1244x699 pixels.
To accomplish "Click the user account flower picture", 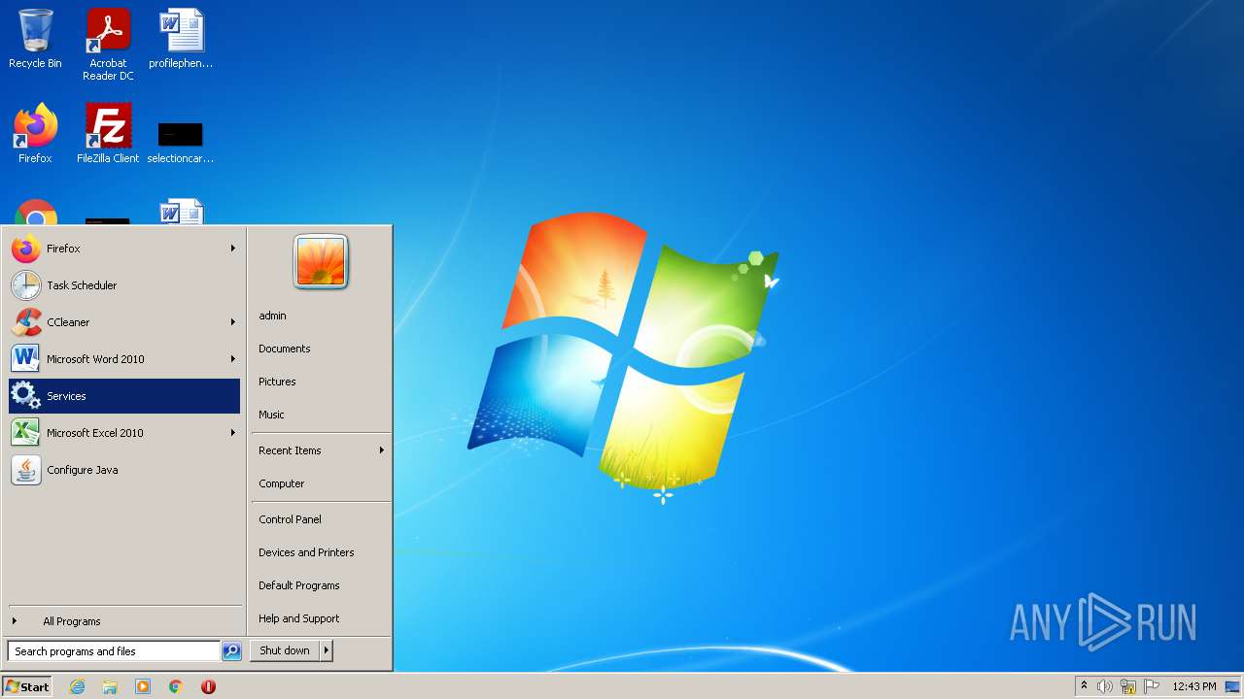I will click(321, 262).
